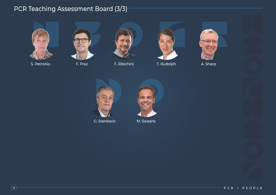Viewport: 276px width, 195px height.
Task: Click the portrait photo above A. Sharp
Action: click(x=209, y=44)
